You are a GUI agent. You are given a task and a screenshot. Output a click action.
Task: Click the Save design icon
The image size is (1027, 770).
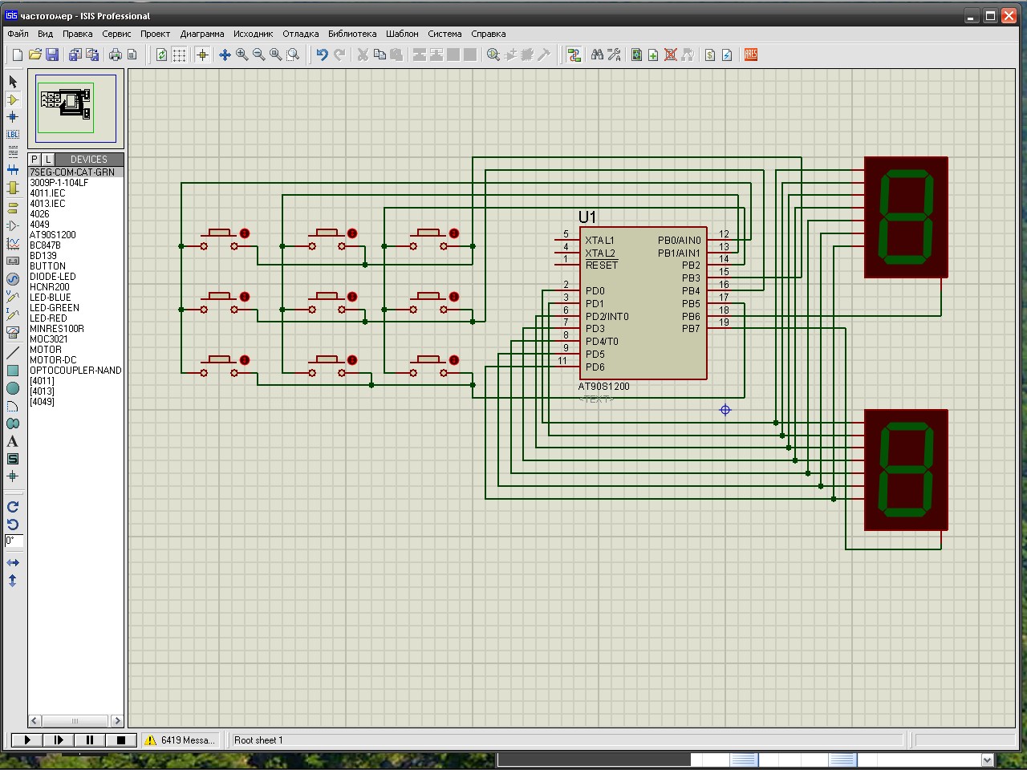[x=52, y=55]
